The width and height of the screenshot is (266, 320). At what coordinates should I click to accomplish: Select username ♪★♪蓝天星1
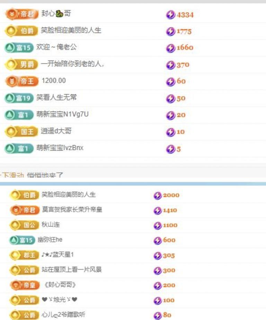(57, 255)
